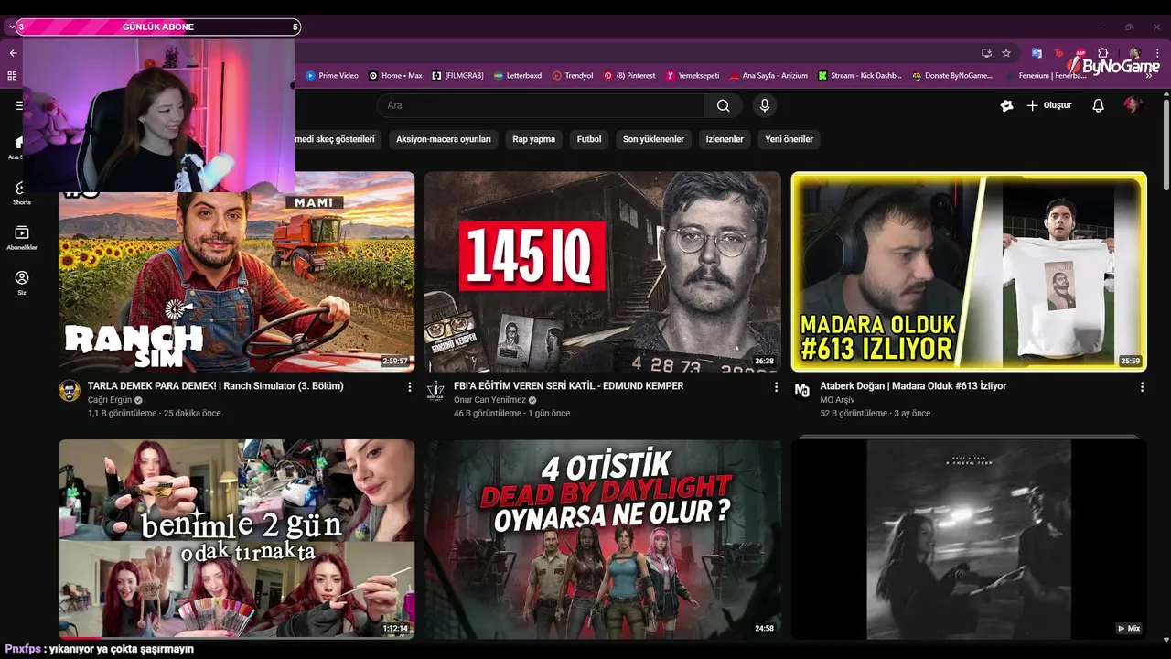The image size is (1171, 659).
Task: Open the (8) Pinterest bookmark
Action: click(x=629, y=76)
